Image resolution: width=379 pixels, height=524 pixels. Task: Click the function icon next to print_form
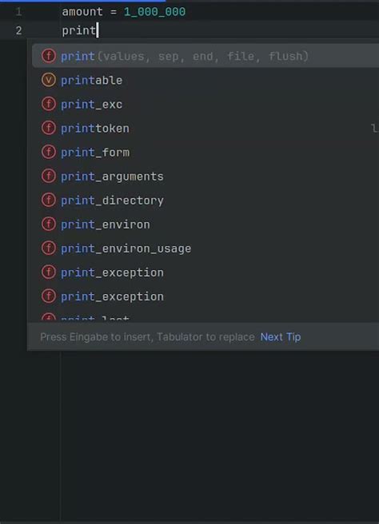(x=49, y=152)
